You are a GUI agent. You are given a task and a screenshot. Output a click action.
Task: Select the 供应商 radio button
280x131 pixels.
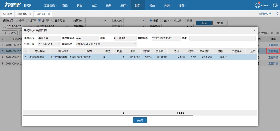[172, 21]
